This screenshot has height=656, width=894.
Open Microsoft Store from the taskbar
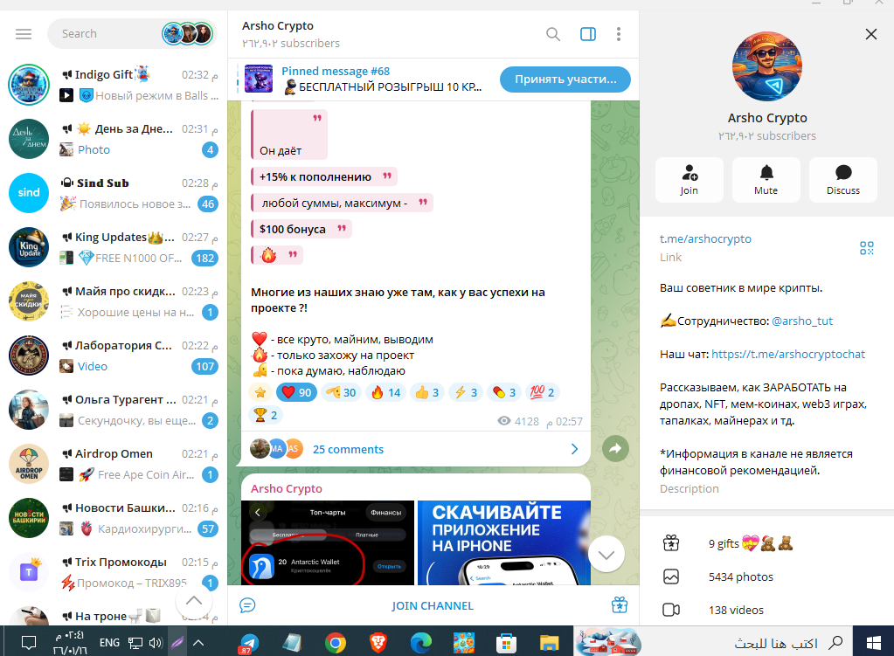[x=506, y=643]
